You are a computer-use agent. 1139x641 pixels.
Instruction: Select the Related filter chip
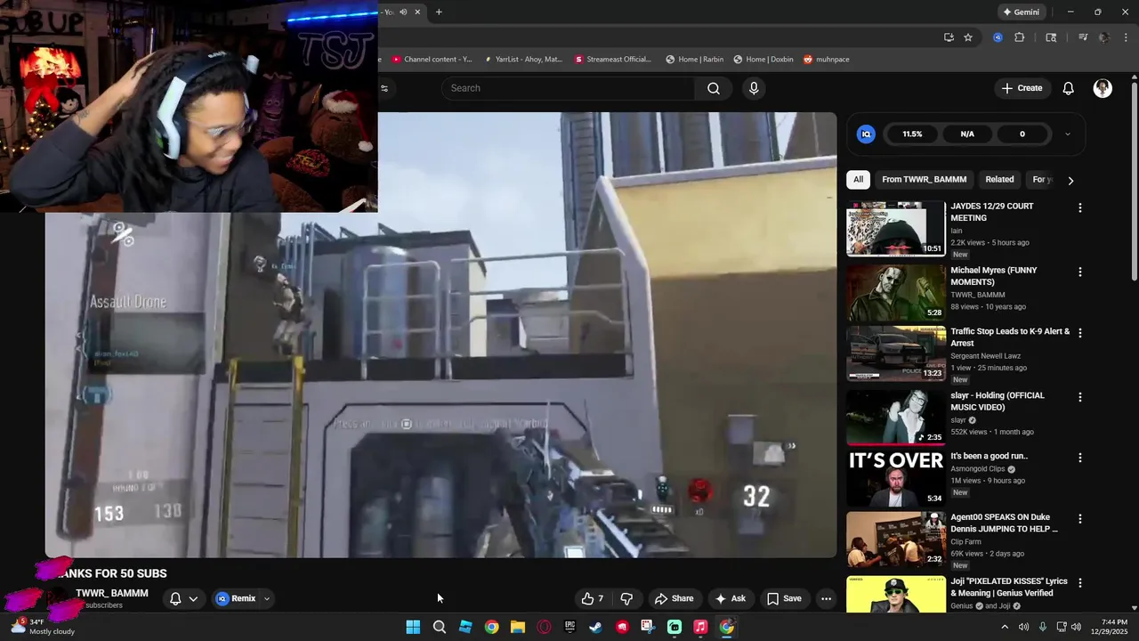(x=999, y=180)
